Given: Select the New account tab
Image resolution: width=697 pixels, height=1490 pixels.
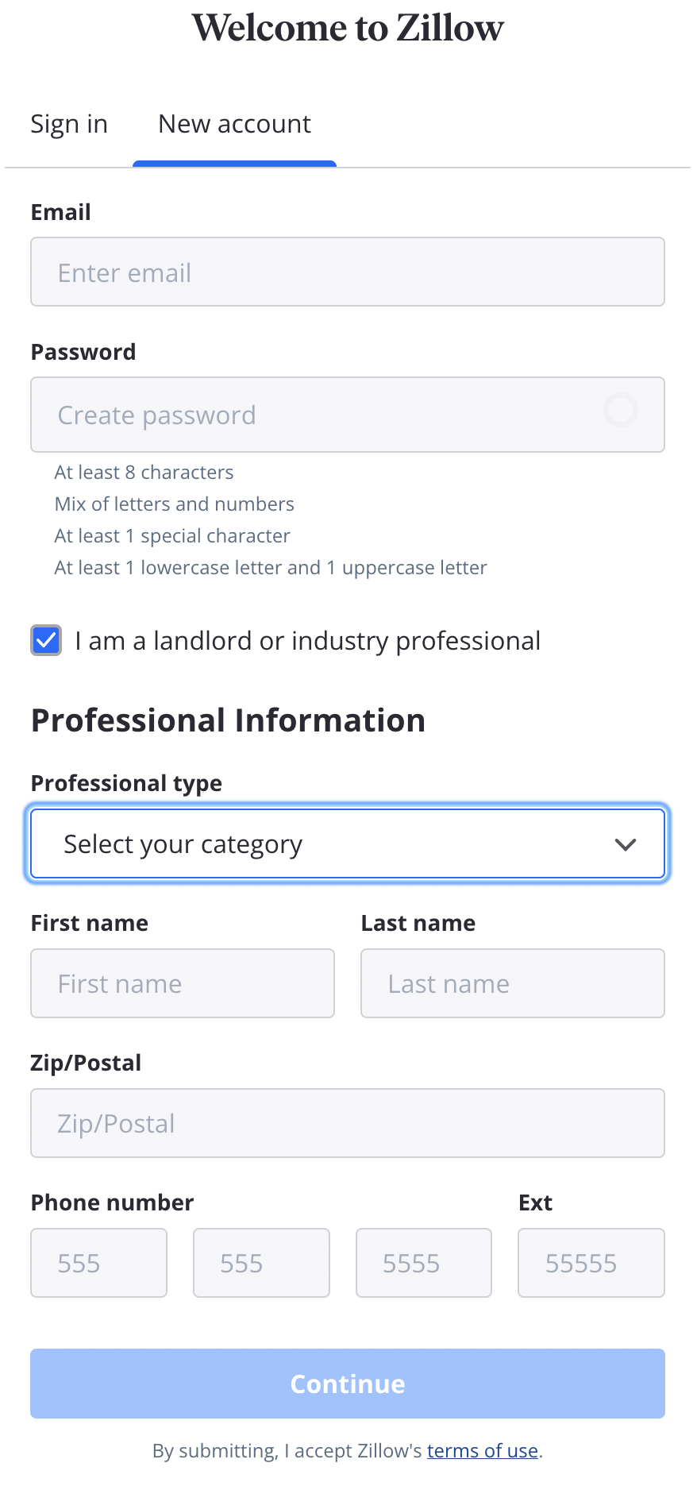Looking at the screenshot, I should pos(233,124).
